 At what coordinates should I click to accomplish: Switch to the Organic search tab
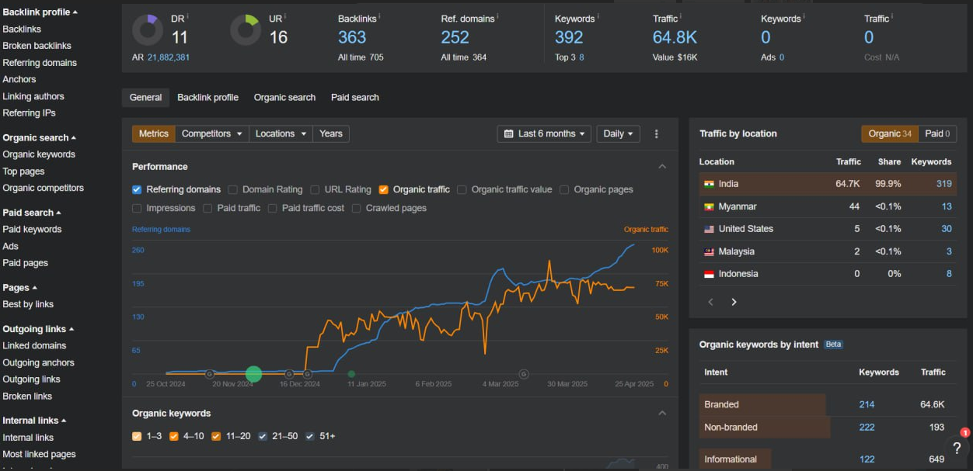(x=284, y=97)
